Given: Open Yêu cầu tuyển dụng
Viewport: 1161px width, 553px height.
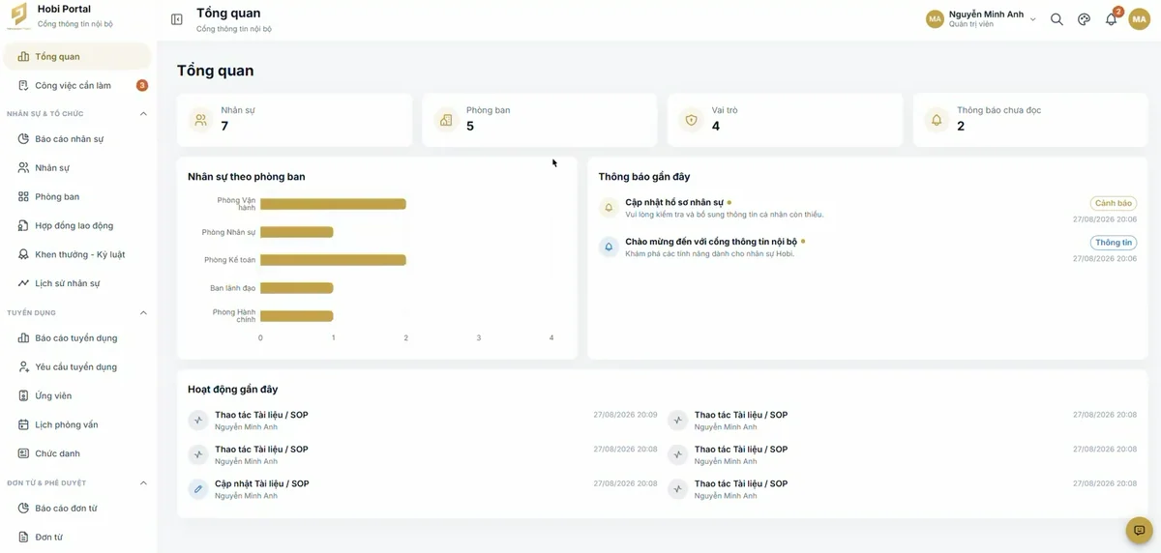Looking at the screenshot, I should click(77, 366).
